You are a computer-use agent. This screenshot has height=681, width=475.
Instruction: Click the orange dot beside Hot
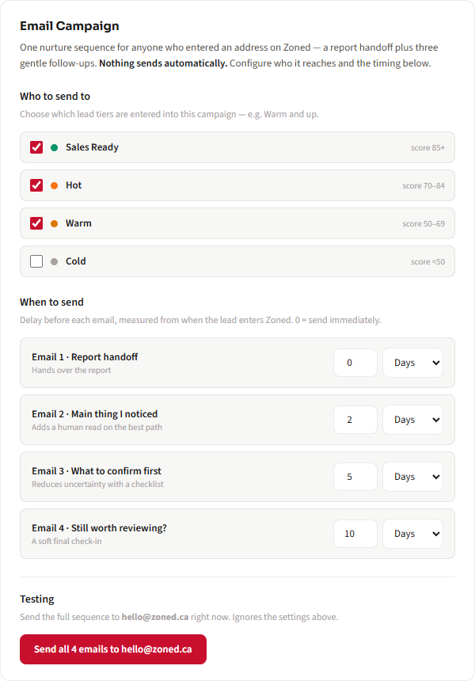(55, 185)
